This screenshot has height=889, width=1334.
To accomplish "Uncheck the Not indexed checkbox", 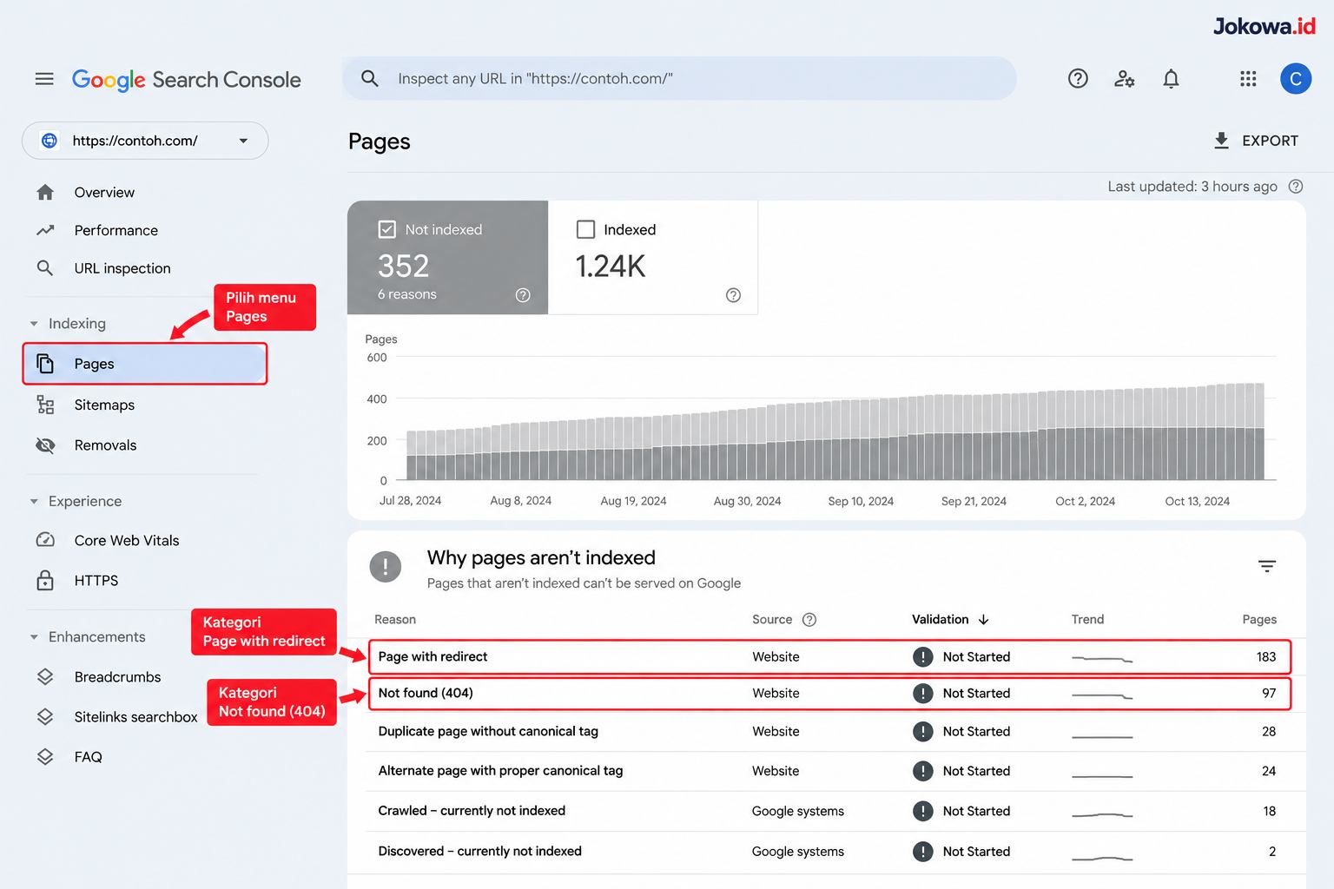I will (387, 229).
